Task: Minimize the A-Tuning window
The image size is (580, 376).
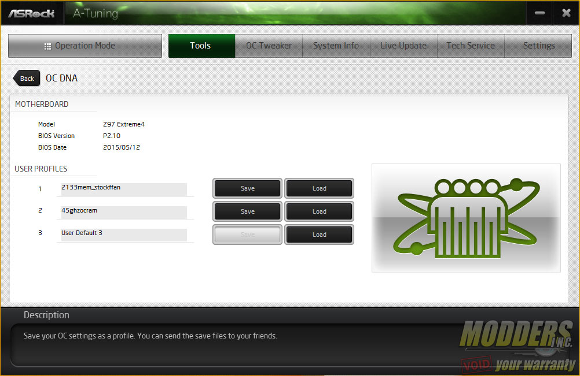Action: pos(539,13)
